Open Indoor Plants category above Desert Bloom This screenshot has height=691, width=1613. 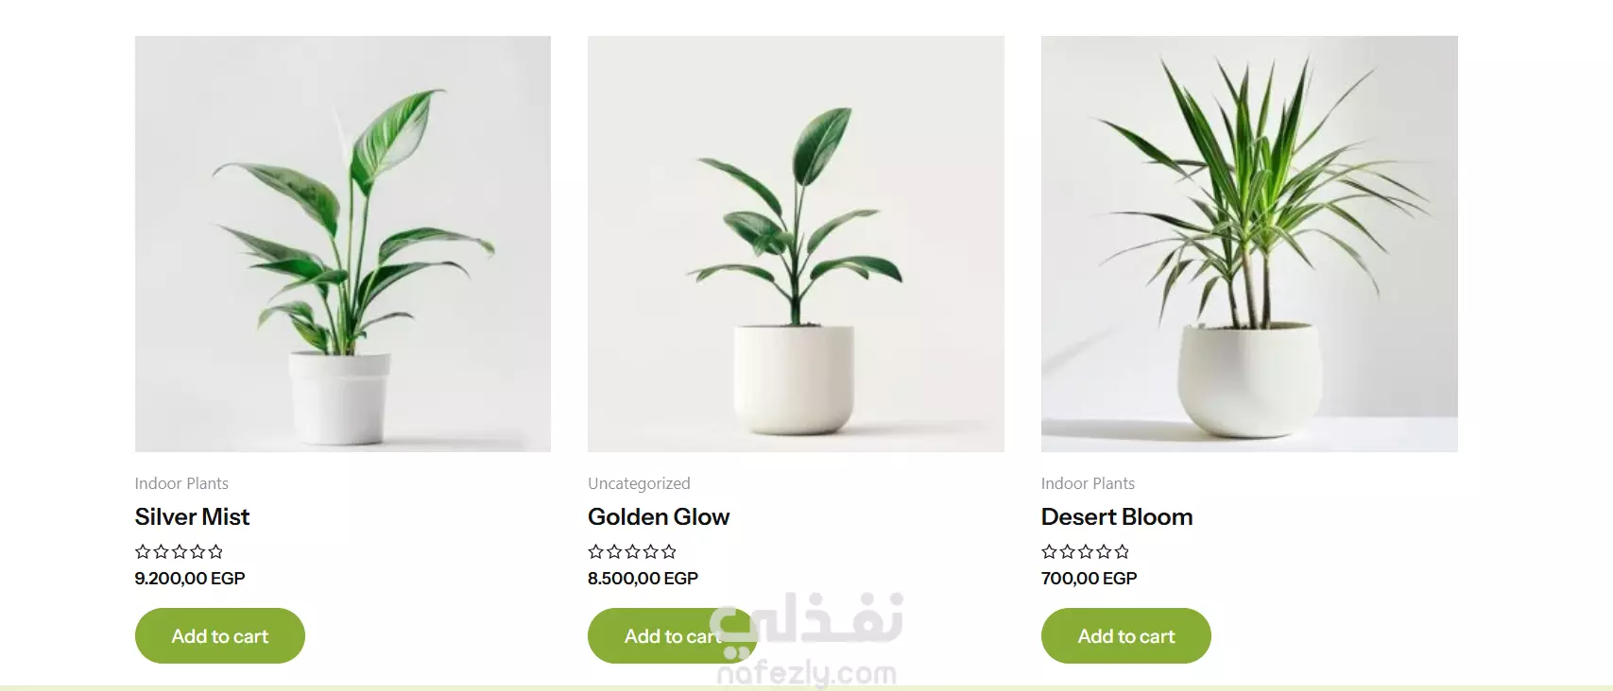click(1088, 483)
